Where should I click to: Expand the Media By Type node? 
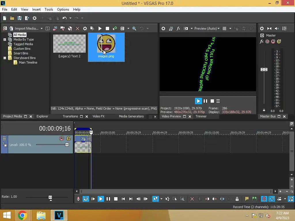(x=5, y=39)
